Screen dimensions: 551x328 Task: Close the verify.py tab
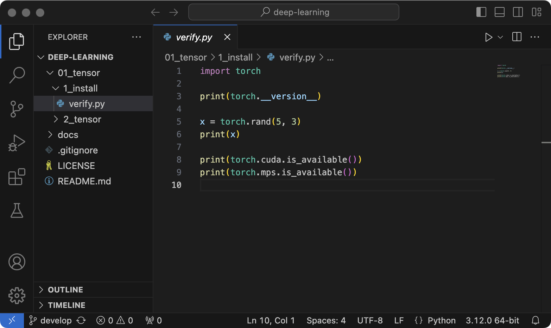(227, 37)
